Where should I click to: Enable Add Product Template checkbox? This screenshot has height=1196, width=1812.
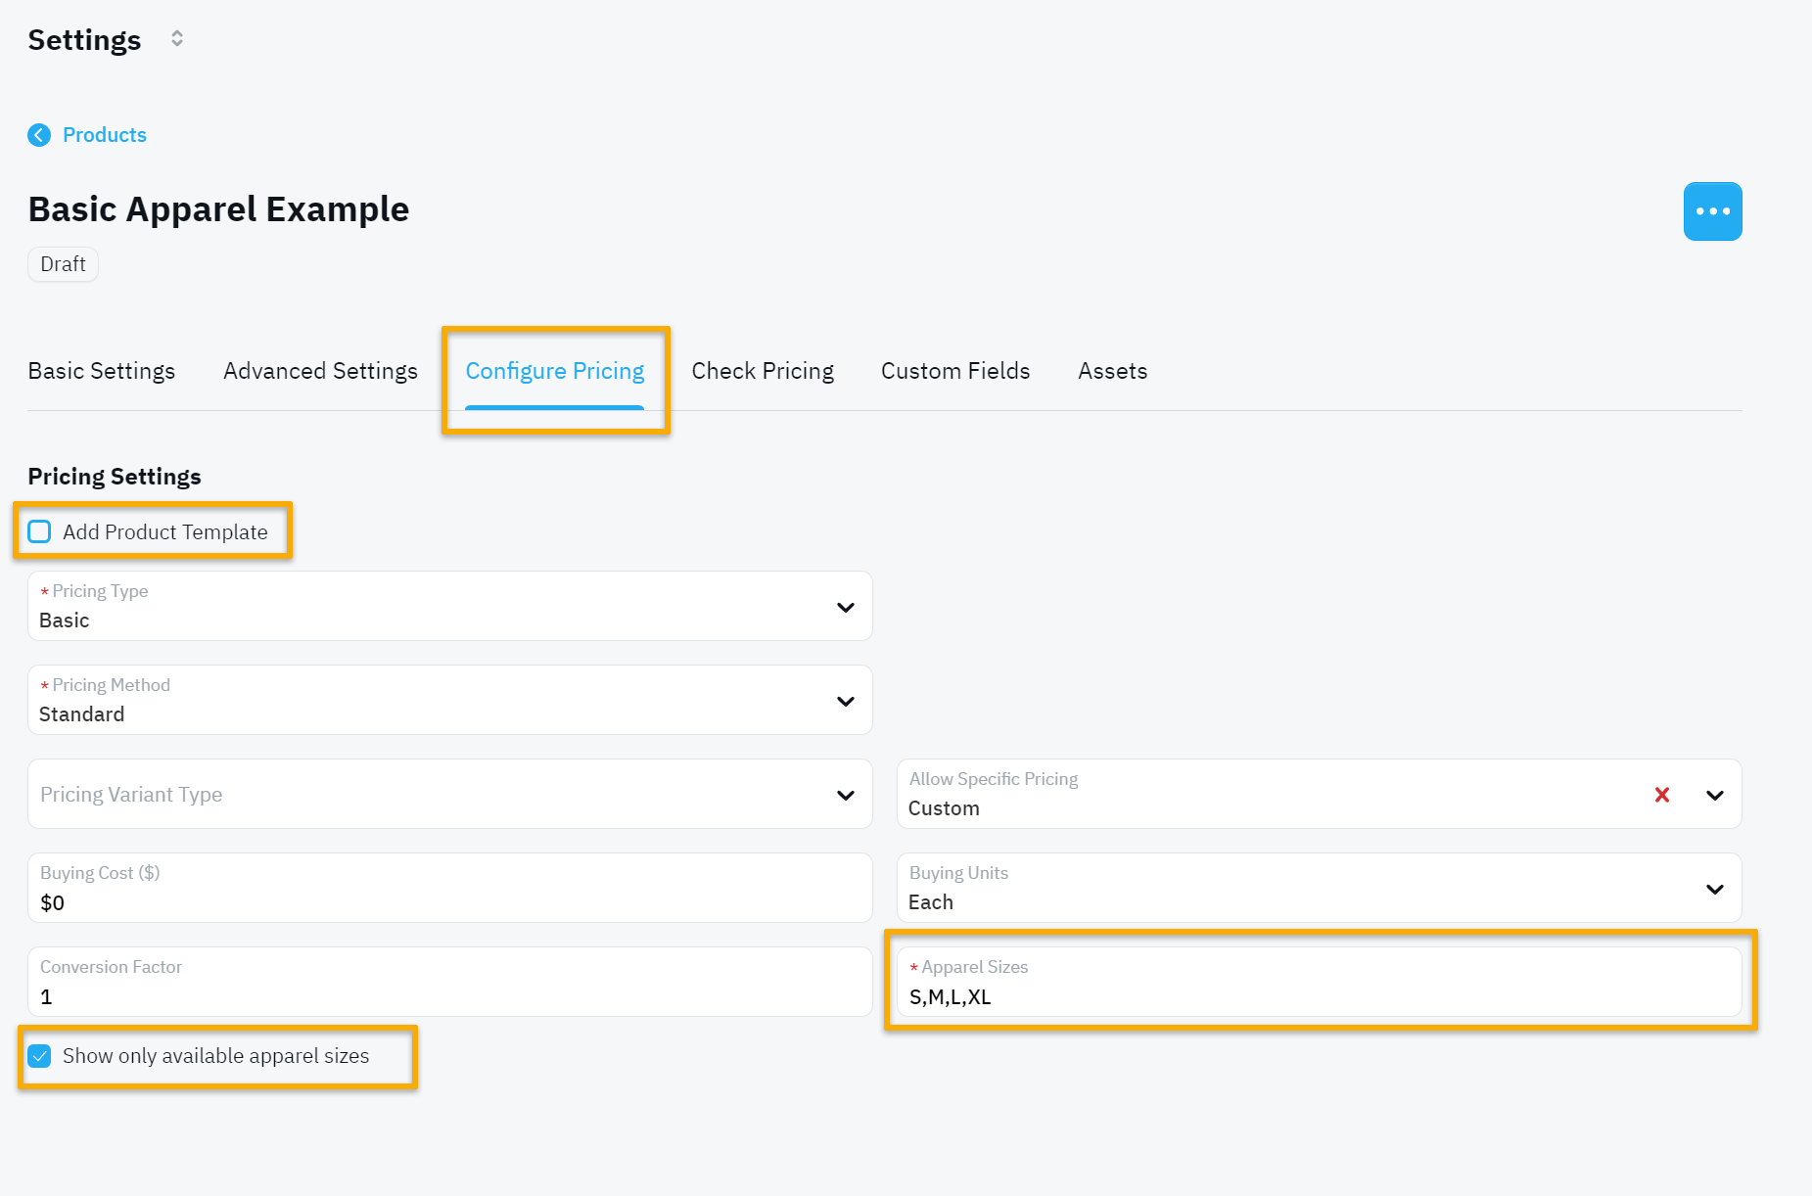(39, 531)
